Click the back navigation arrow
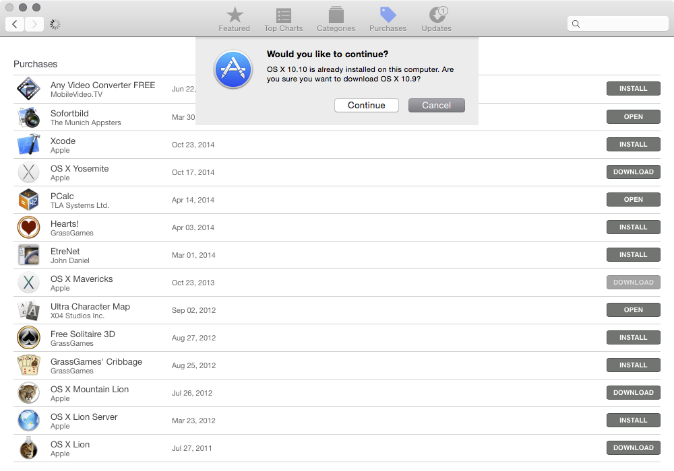 point(14,24)
